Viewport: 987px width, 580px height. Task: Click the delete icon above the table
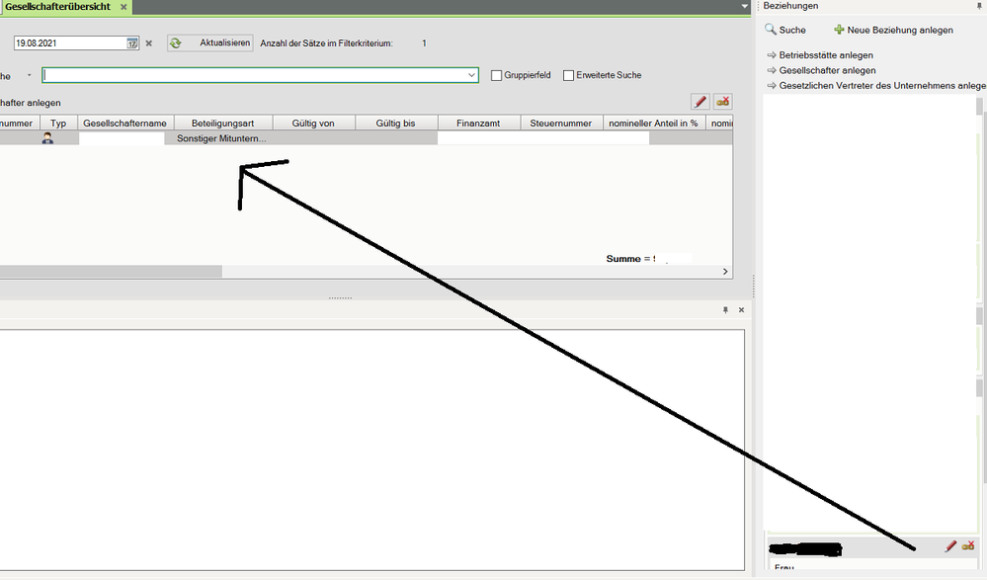722,102
